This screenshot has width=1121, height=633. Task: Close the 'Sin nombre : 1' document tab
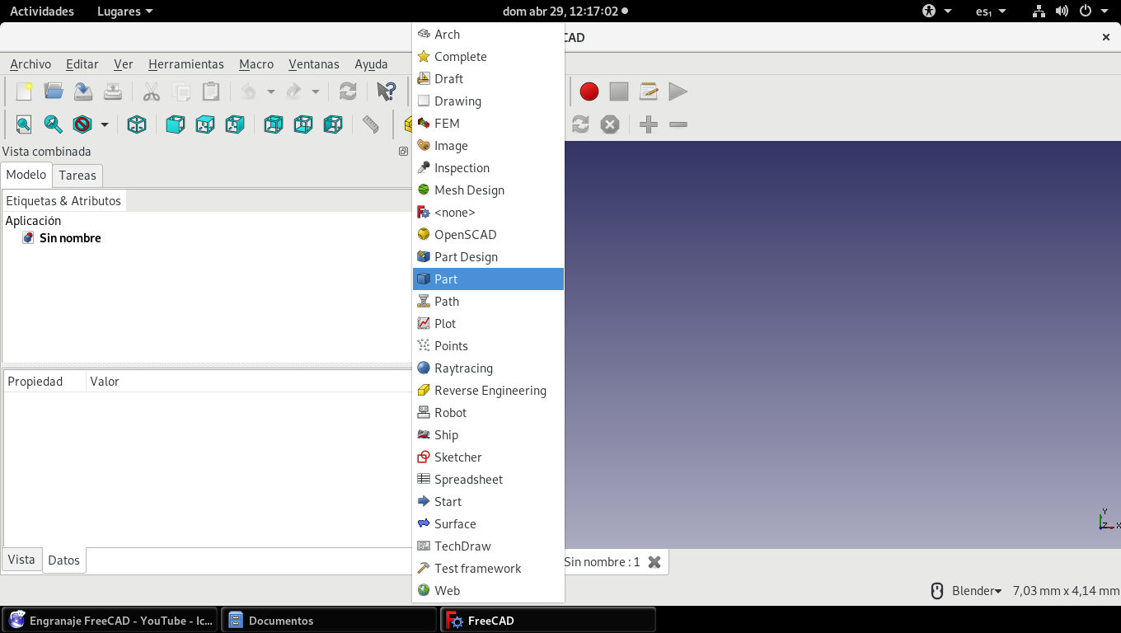tap(654, 561)
